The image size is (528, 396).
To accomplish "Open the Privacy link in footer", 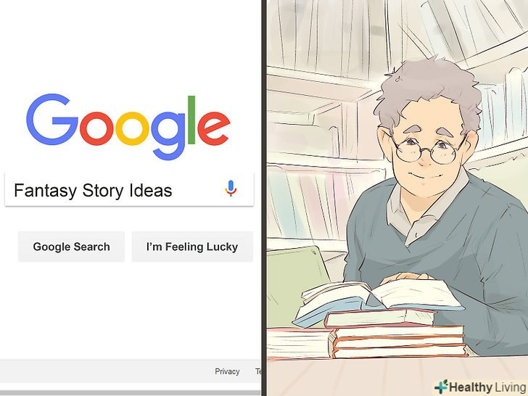I will (227, 371).
